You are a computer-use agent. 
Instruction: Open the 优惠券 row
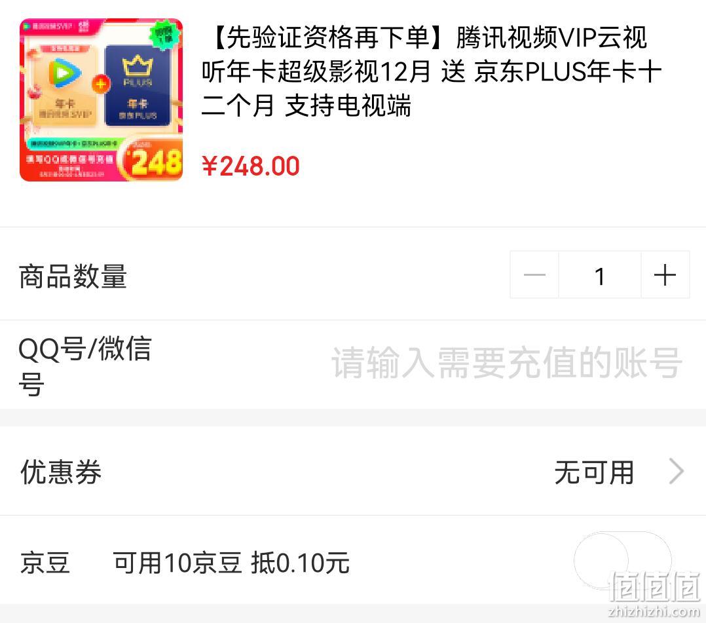click(353, 471)
